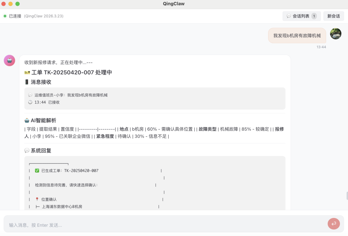Click the pink robot bot avatar
The height and width of the screenshot is (236, 348).
click(x=9, y=60)
